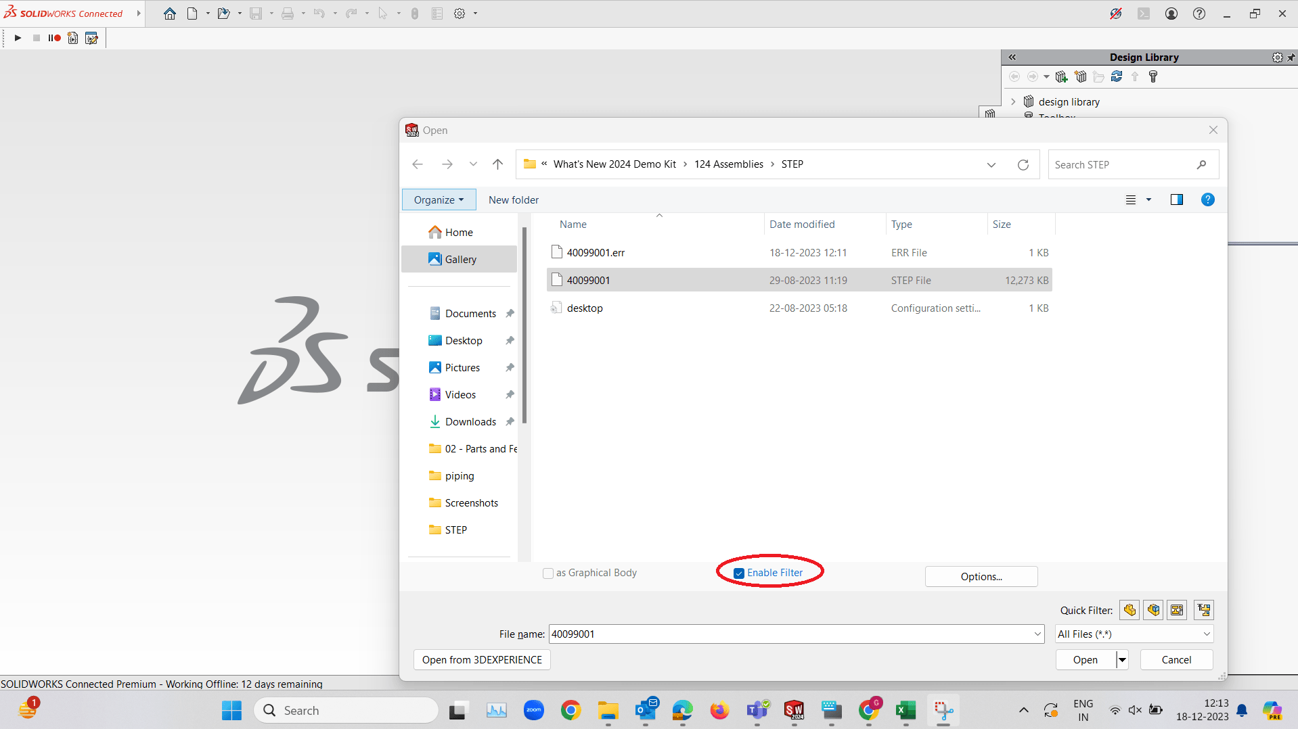Image resolution: width=1298 pixels, height=729 pixels.
Task: Toggle Quick Filter for Top-level Assemblies
Action: click(1204, 610)
